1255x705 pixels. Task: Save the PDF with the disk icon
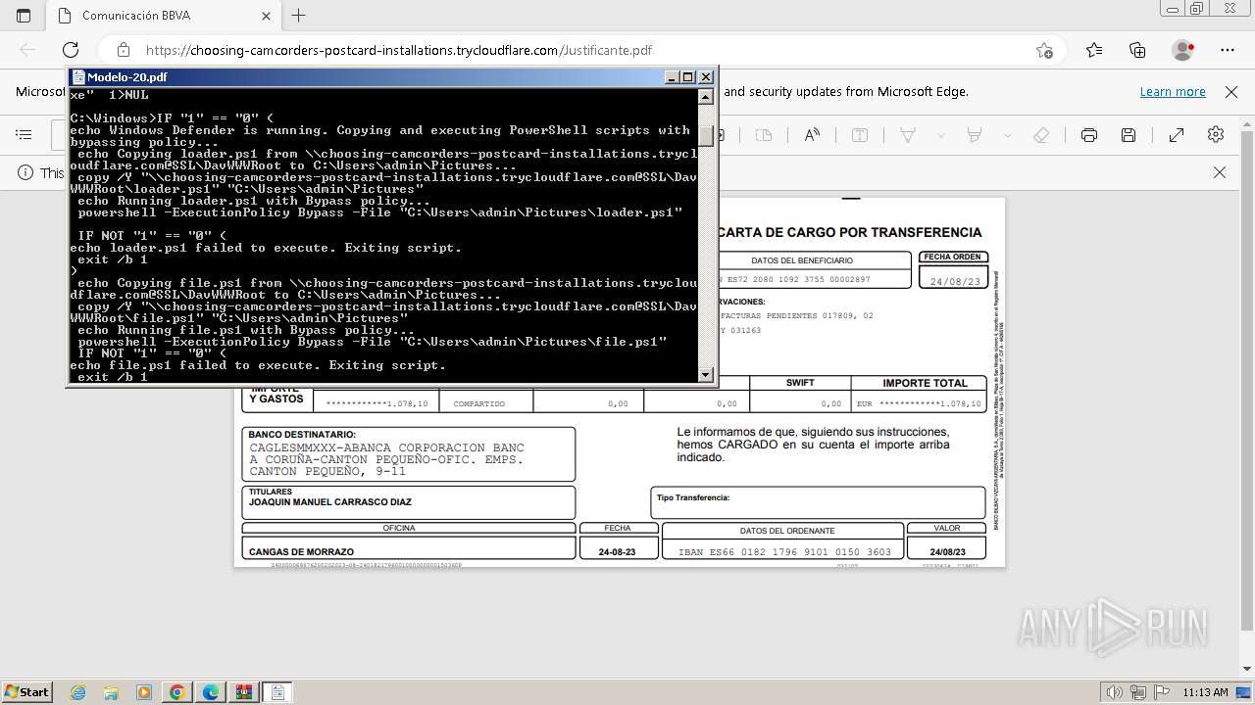point(1129,135)
